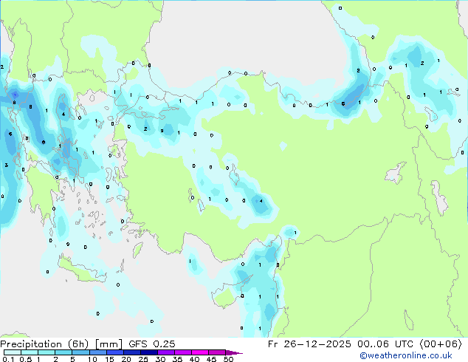Click the '(00+06)' forecast offset text
Screen dimensions: 468x362
[x=441, y=344]
